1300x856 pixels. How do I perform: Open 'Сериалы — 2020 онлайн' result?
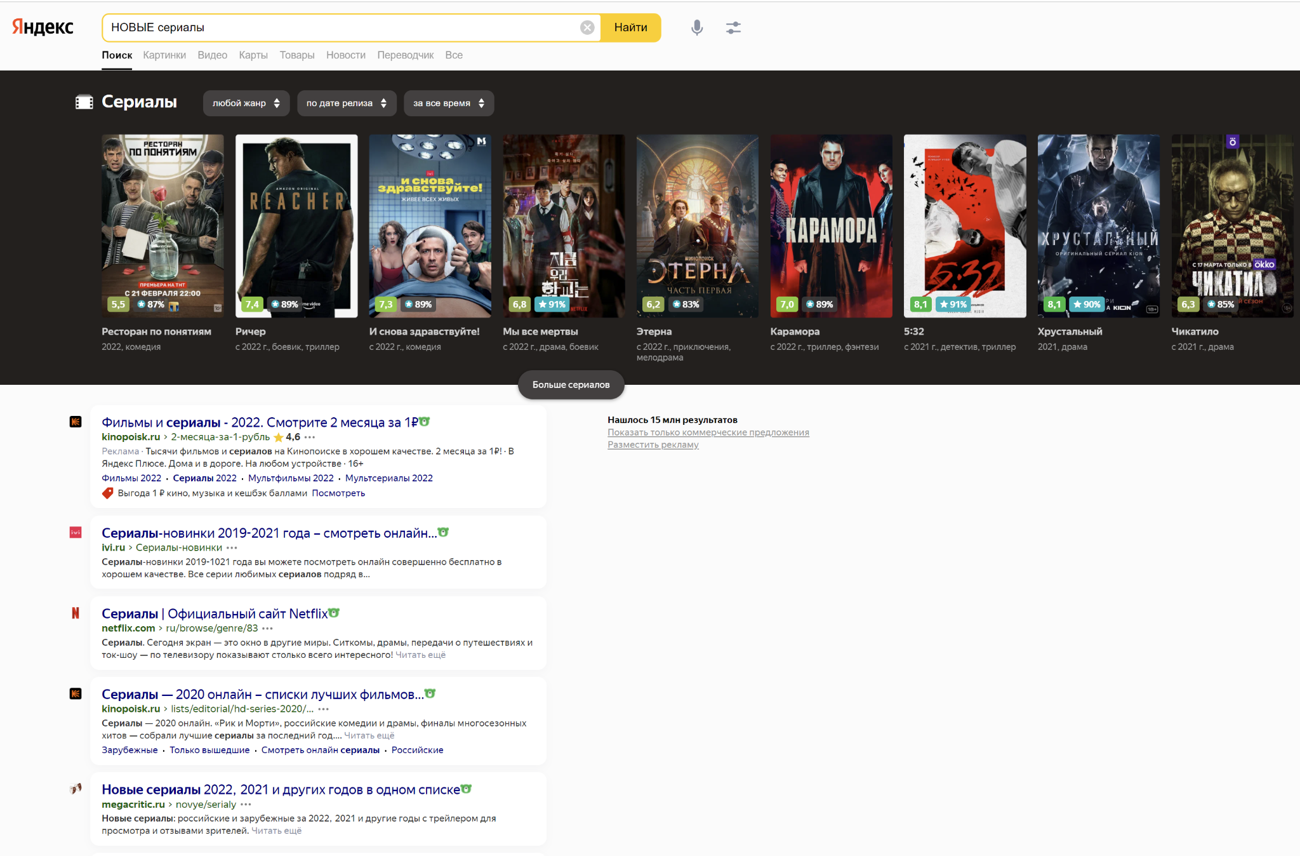(x=263, y=694)
